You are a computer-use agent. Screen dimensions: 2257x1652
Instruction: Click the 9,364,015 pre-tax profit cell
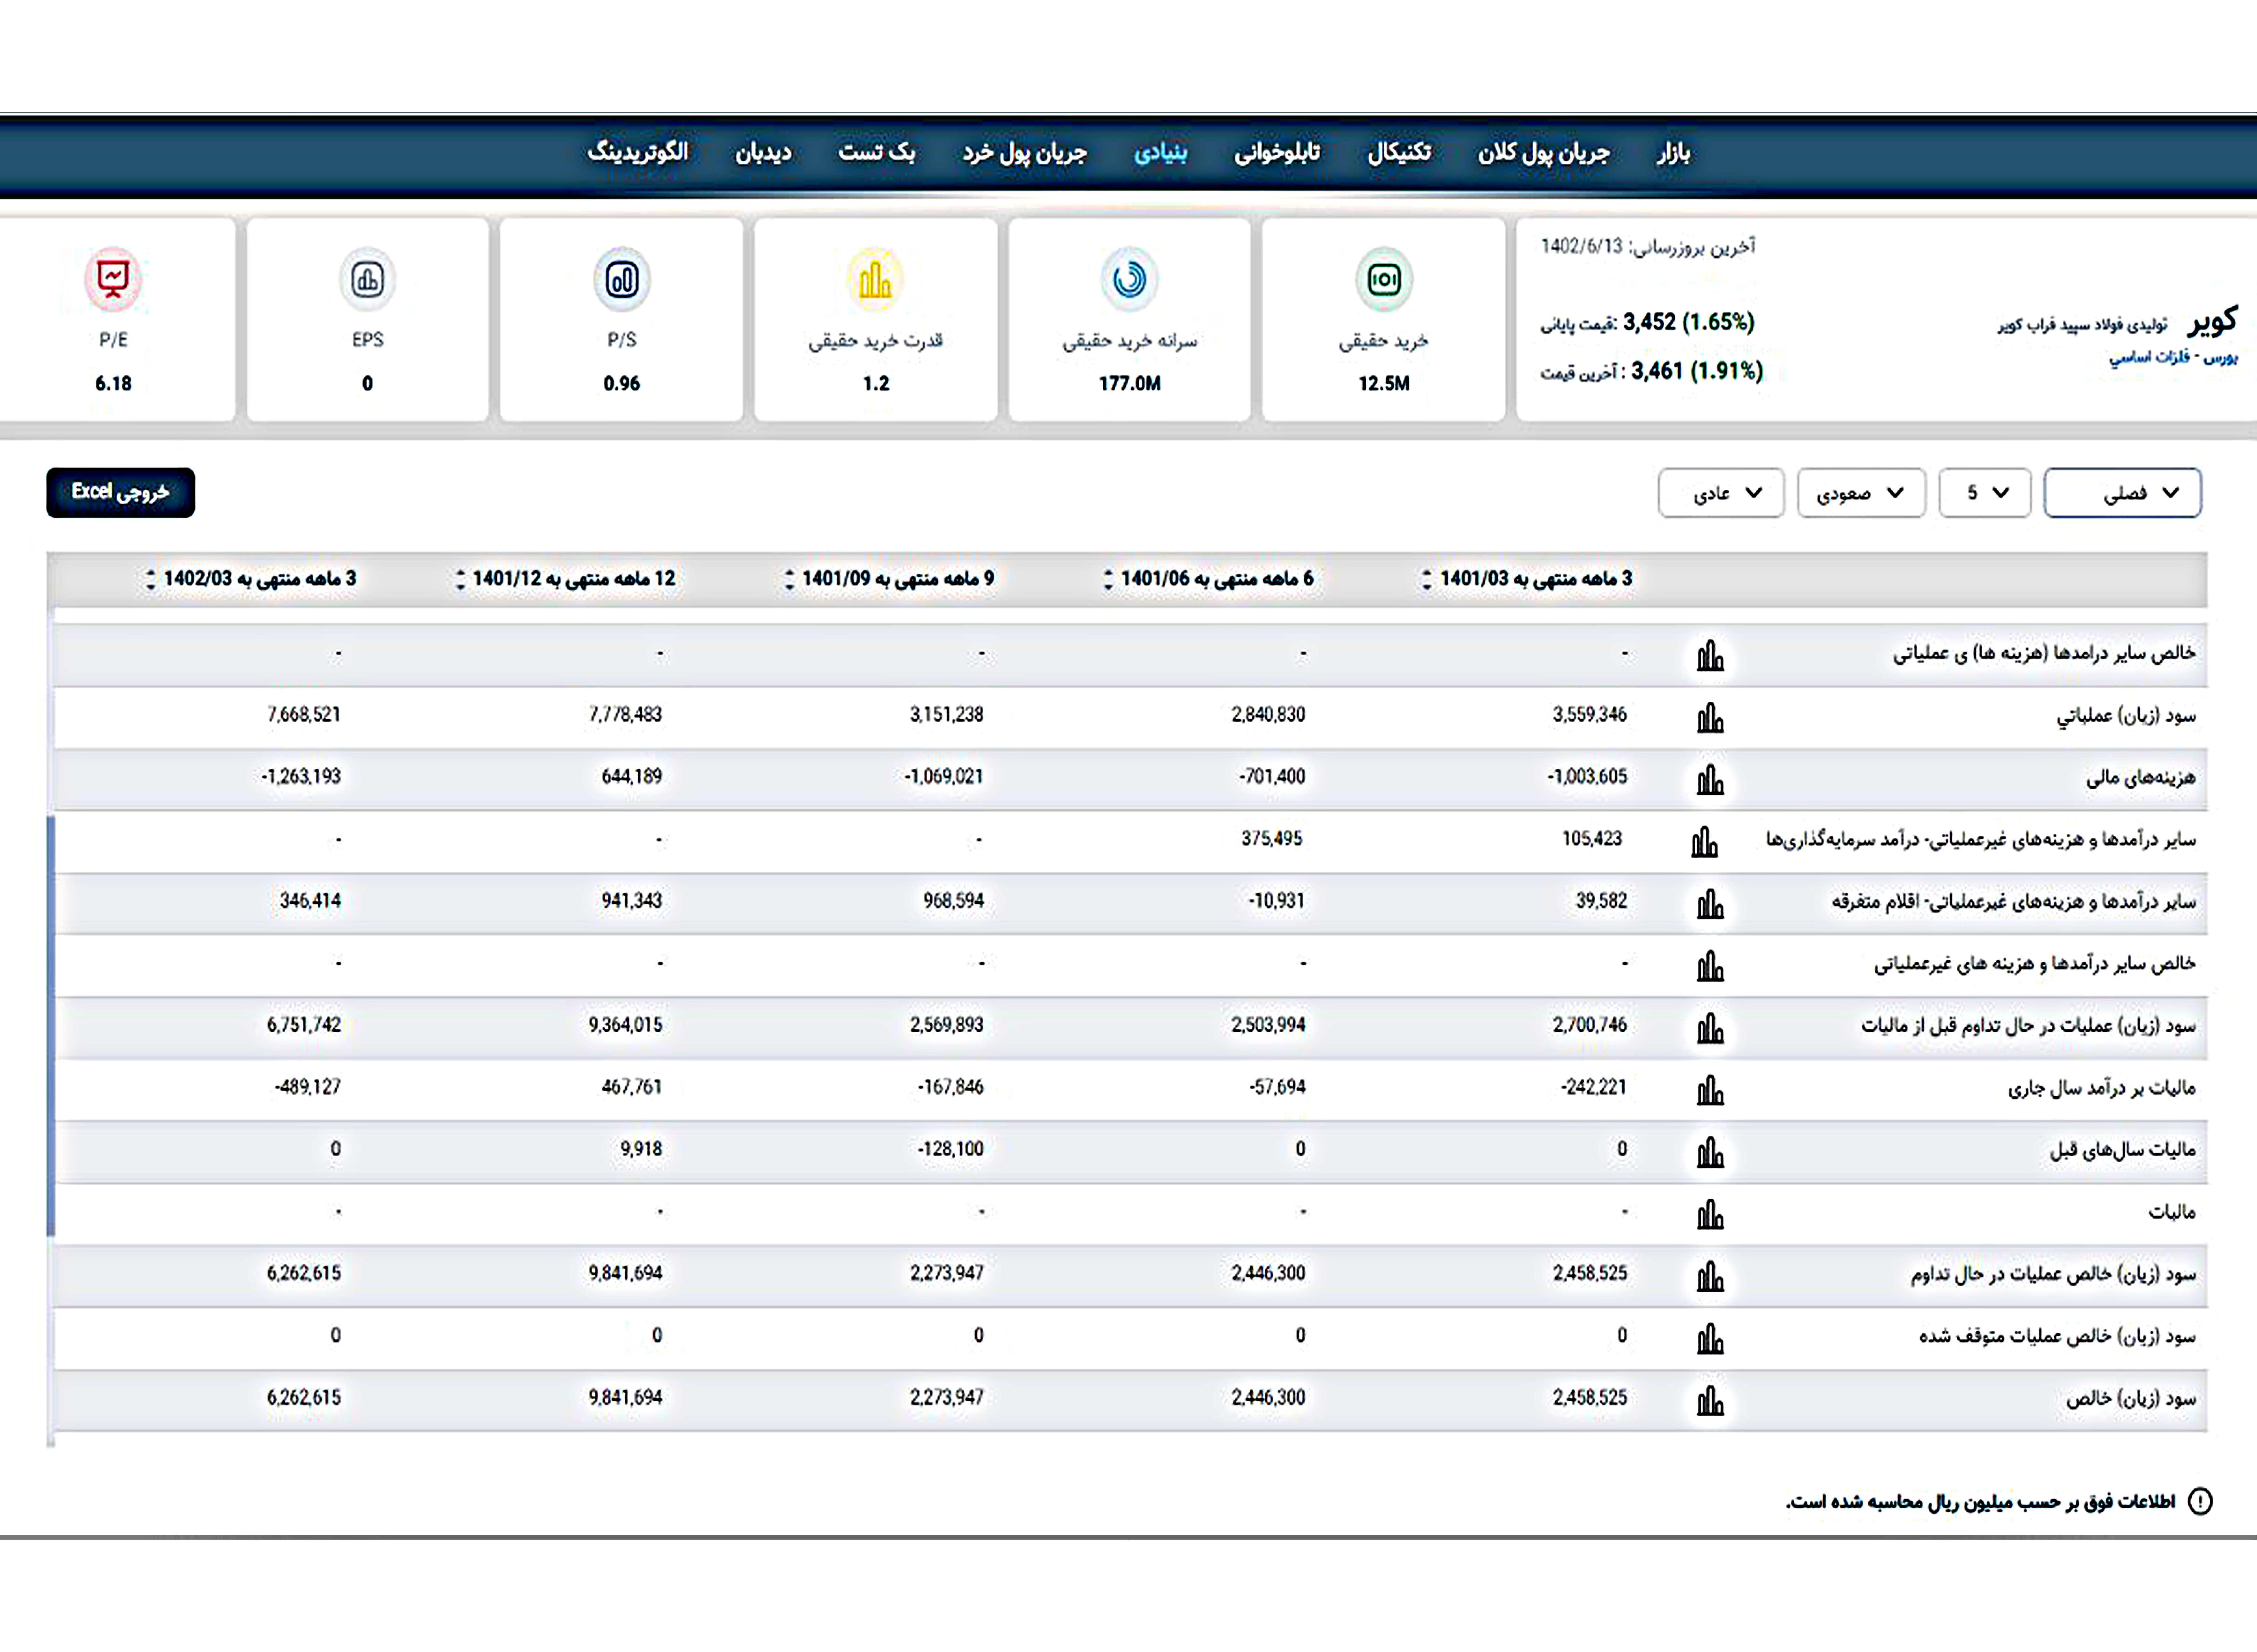coord(625,1025)
